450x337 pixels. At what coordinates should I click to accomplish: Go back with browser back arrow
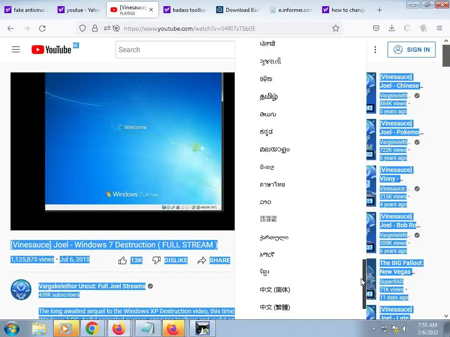coord(11,29)
